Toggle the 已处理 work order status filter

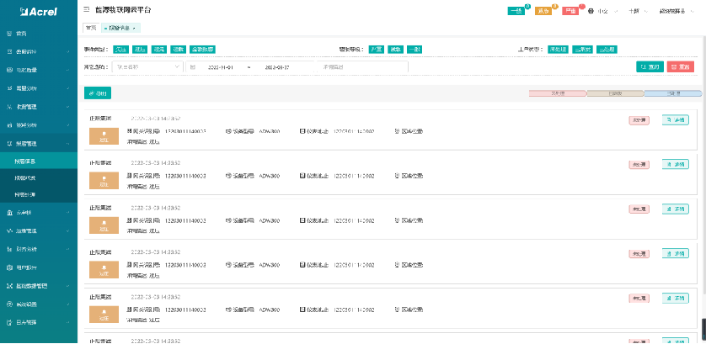point(607,50)
